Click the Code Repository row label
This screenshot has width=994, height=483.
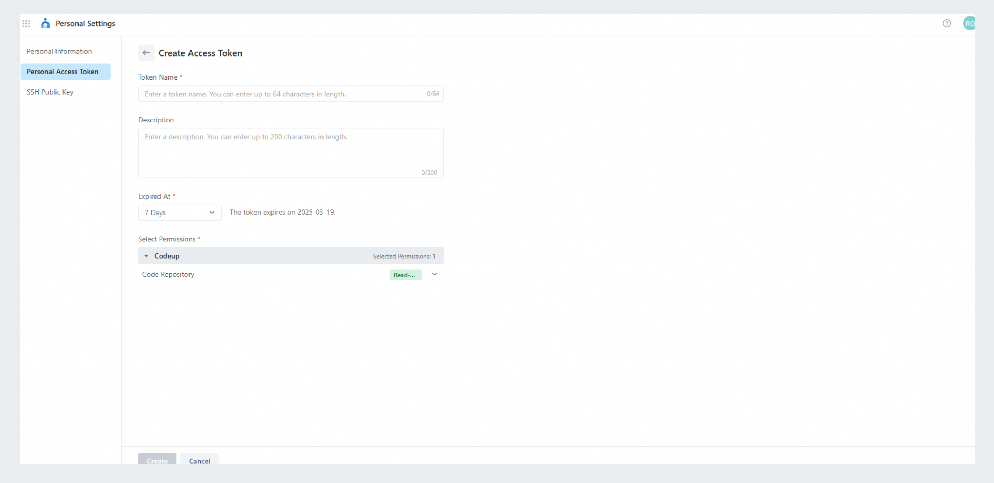[x=168, y=274]
